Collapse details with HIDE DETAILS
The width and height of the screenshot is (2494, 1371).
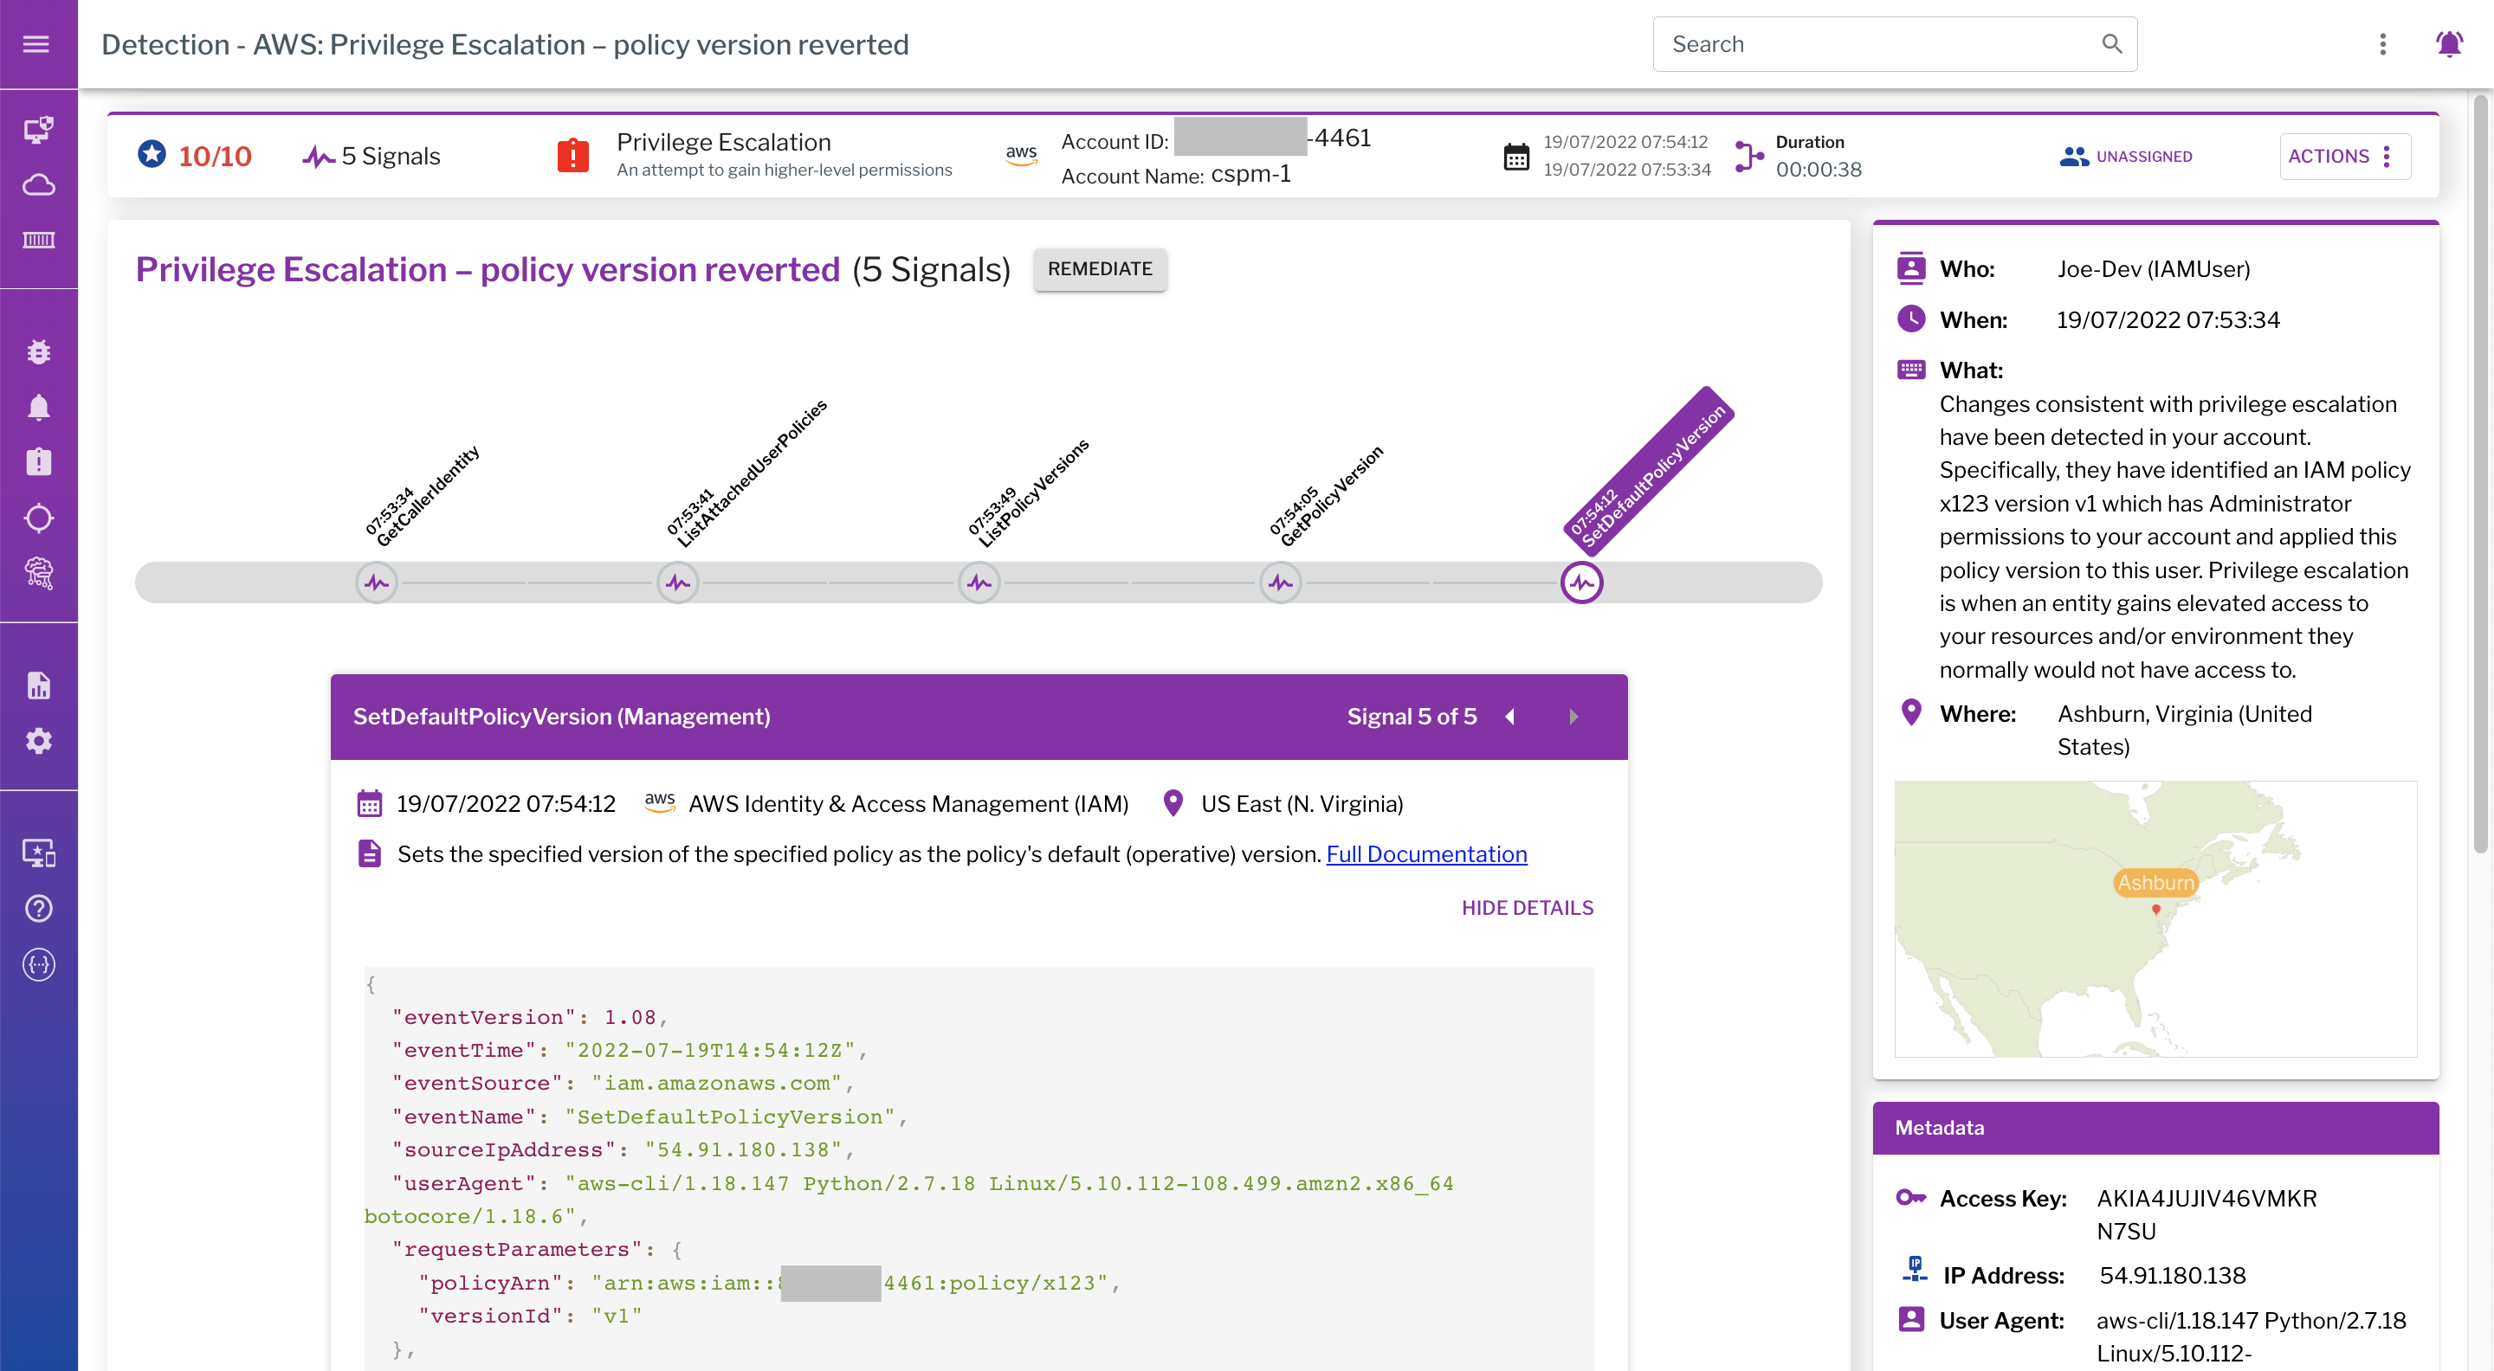[1527, 908]
